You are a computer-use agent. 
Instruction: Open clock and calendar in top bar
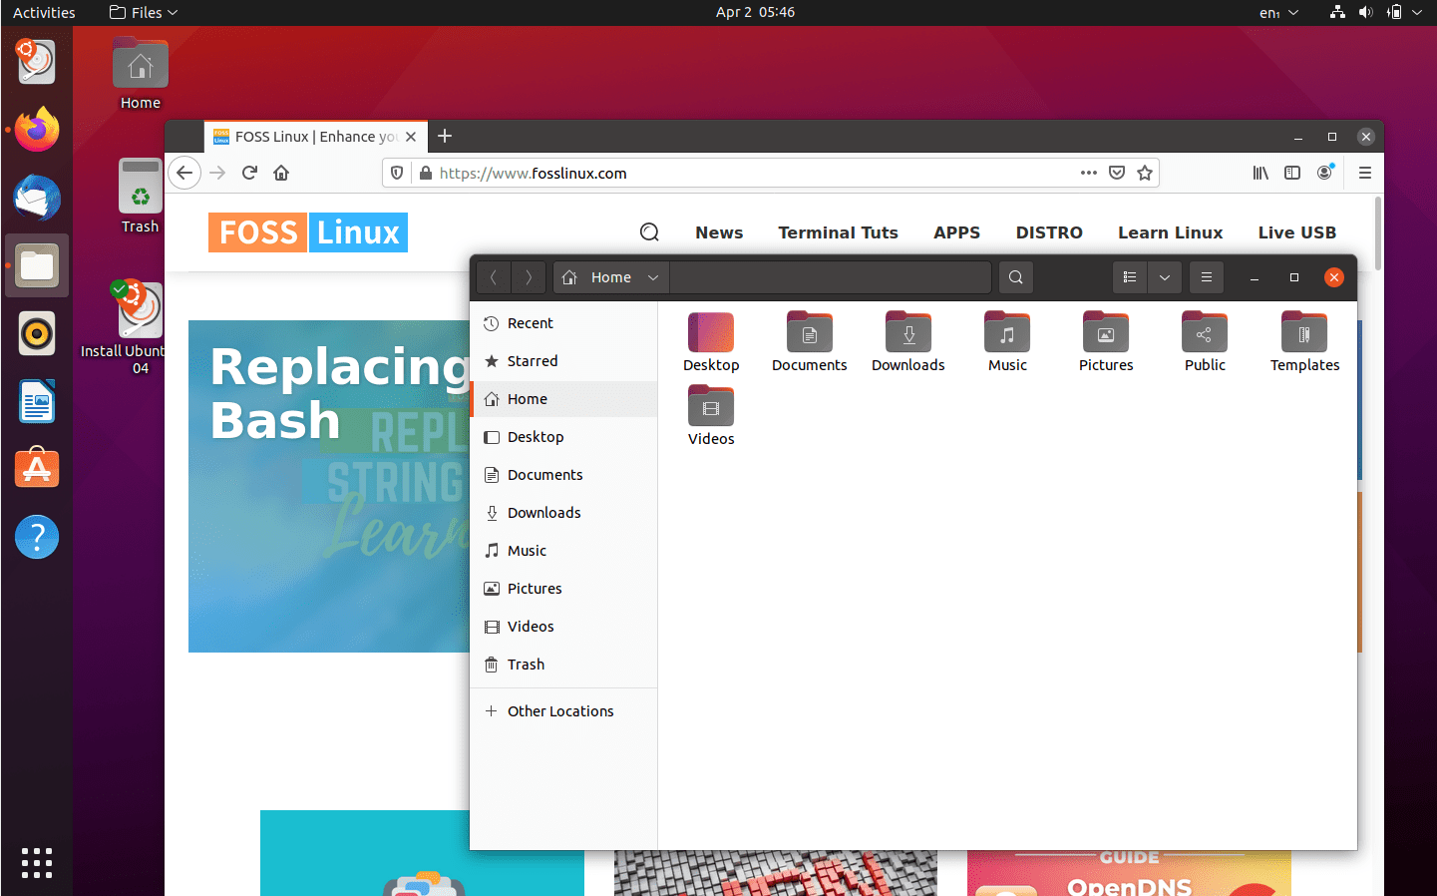[x=755, y=13]
